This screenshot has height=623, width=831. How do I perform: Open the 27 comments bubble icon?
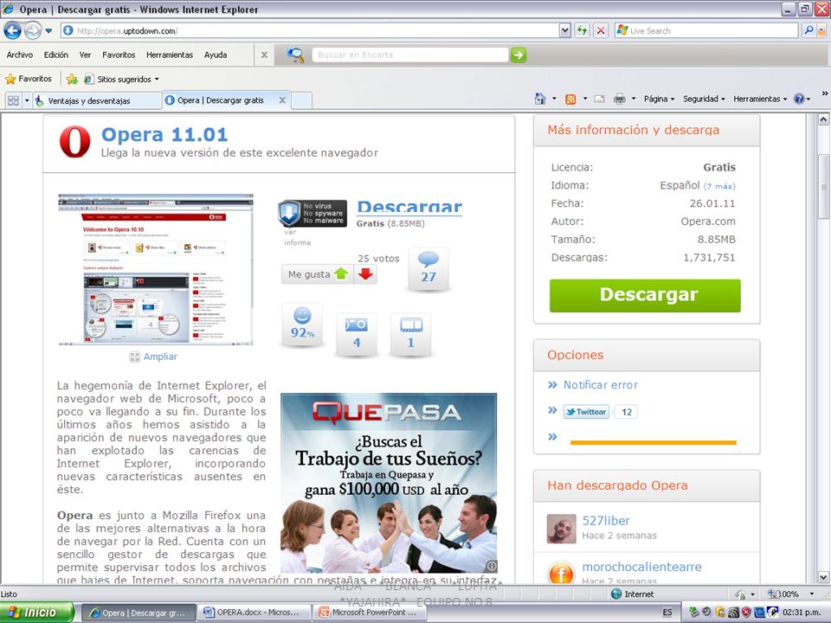point(428,269)
